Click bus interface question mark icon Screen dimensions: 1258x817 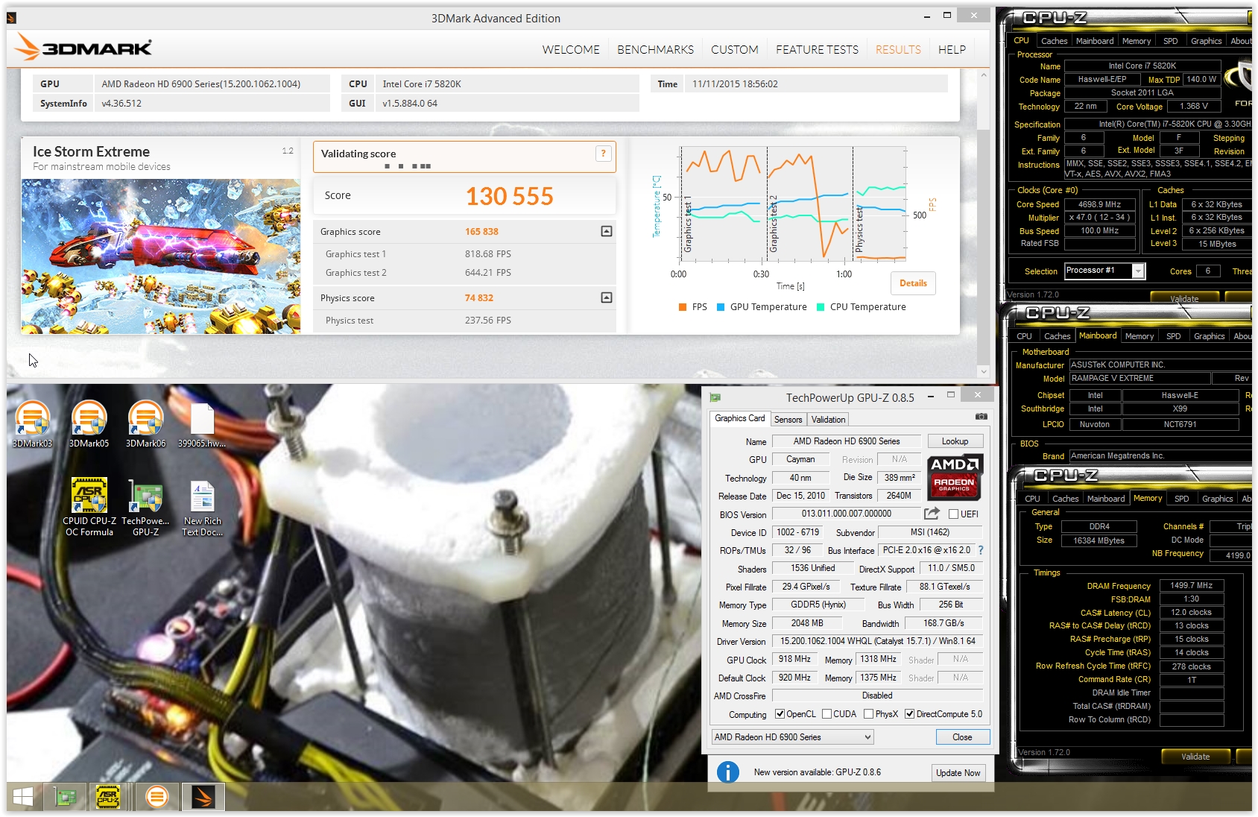(981, 550)
